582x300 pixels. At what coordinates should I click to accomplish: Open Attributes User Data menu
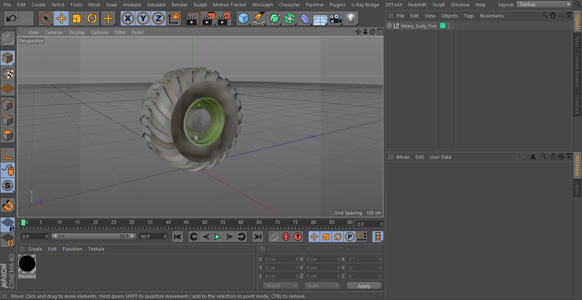440,157
